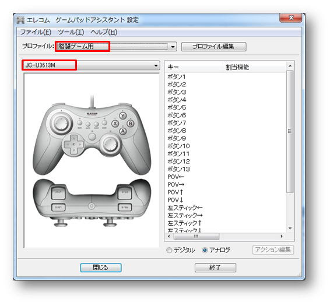330x305 pixels.
Task: Click the lower-left shoulder button on gamepad
Action: (58, 208)
